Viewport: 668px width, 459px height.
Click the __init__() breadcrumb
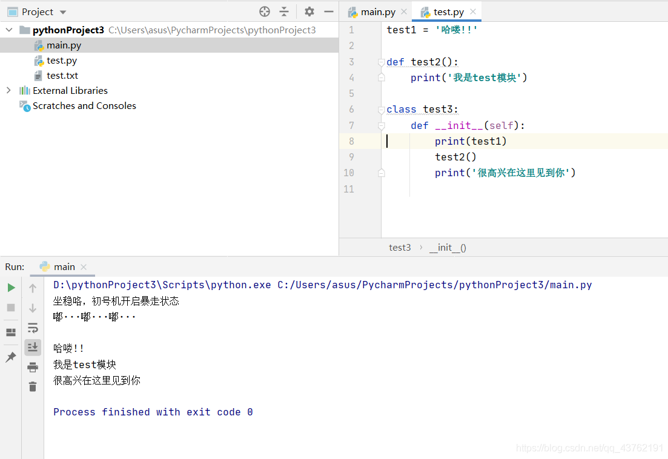point(448,248)
